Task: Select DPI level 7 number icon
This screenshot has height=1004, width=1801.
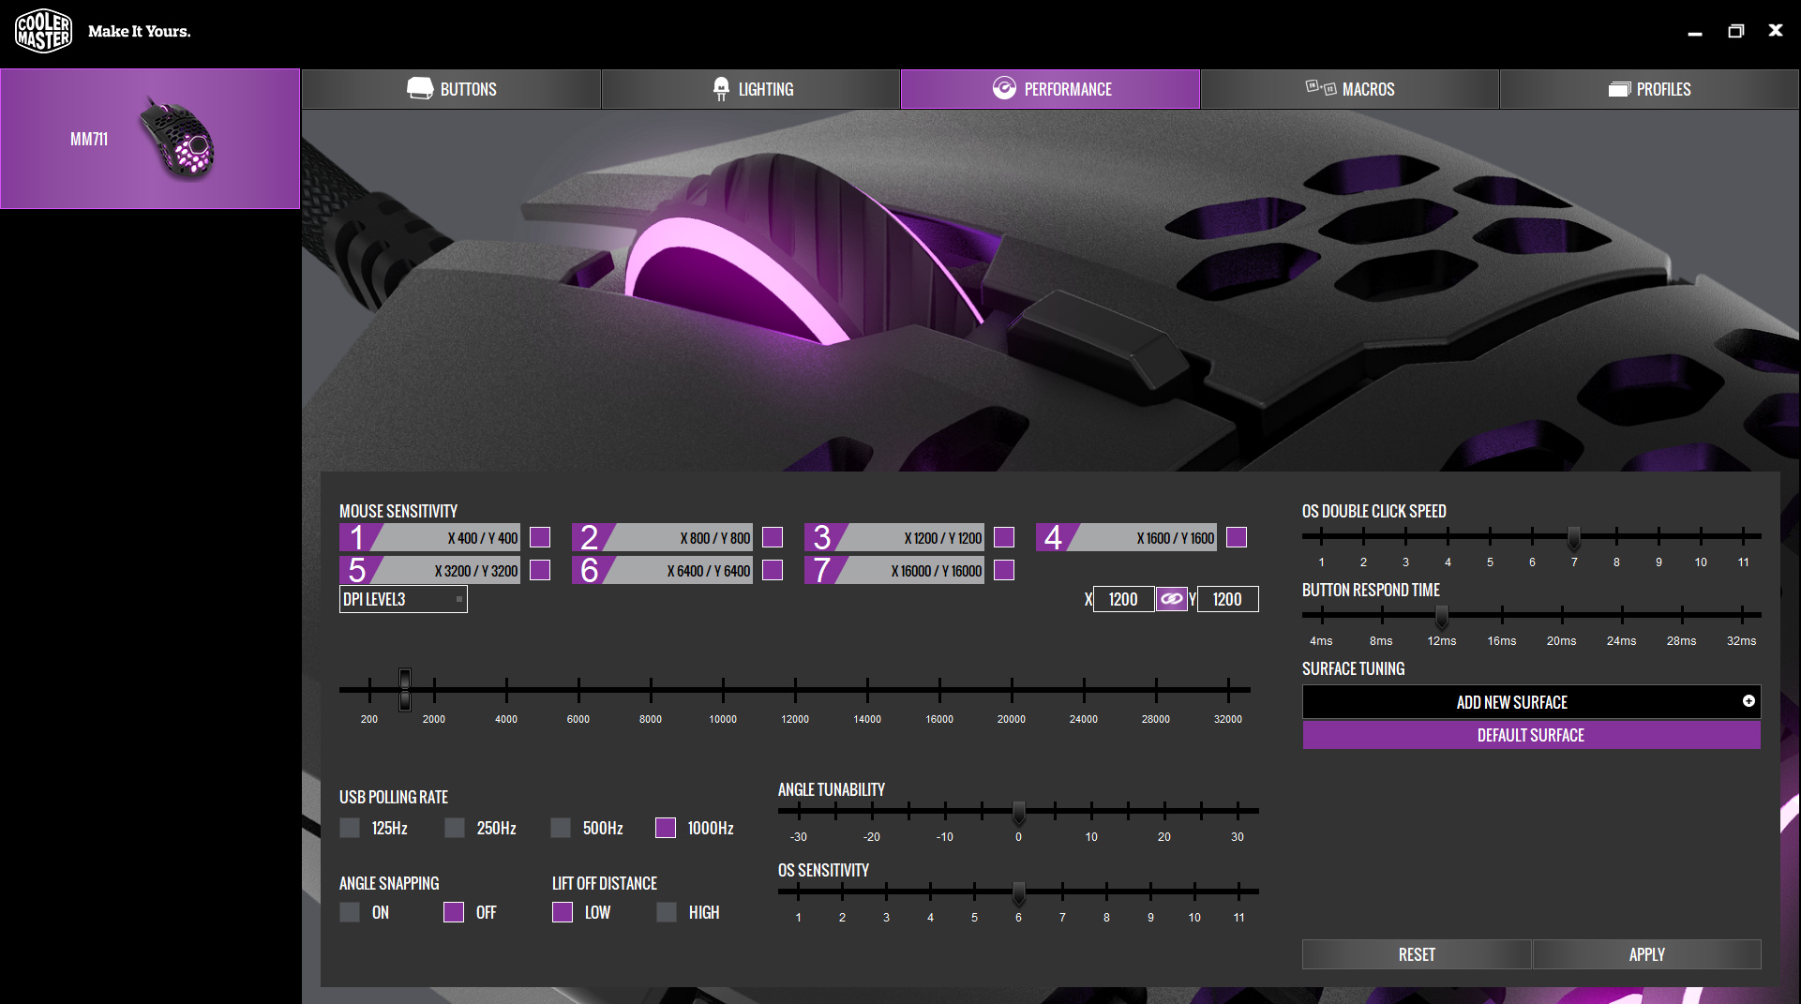Action: tap(821, 570)
